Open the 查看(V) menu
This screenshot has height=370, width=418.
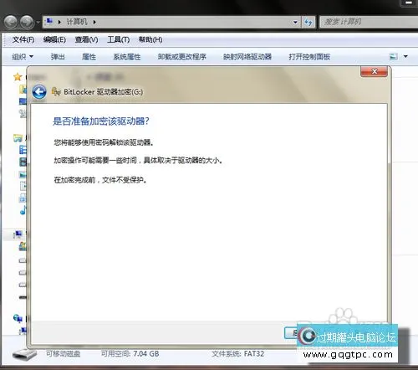coord(86,39)
